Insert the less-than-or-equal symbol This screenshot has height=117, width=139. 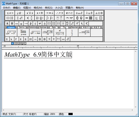tap(35, 24)
